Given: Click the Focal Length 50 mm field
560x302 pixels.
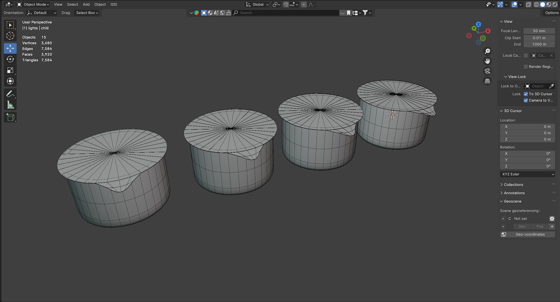Looking at the screenshot, I should (539, 31).
